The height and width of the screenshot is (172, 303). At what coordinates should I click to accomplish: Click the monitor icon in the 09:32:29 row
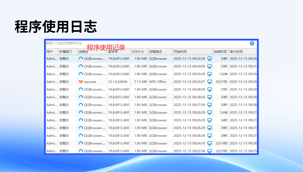point(209,59)
